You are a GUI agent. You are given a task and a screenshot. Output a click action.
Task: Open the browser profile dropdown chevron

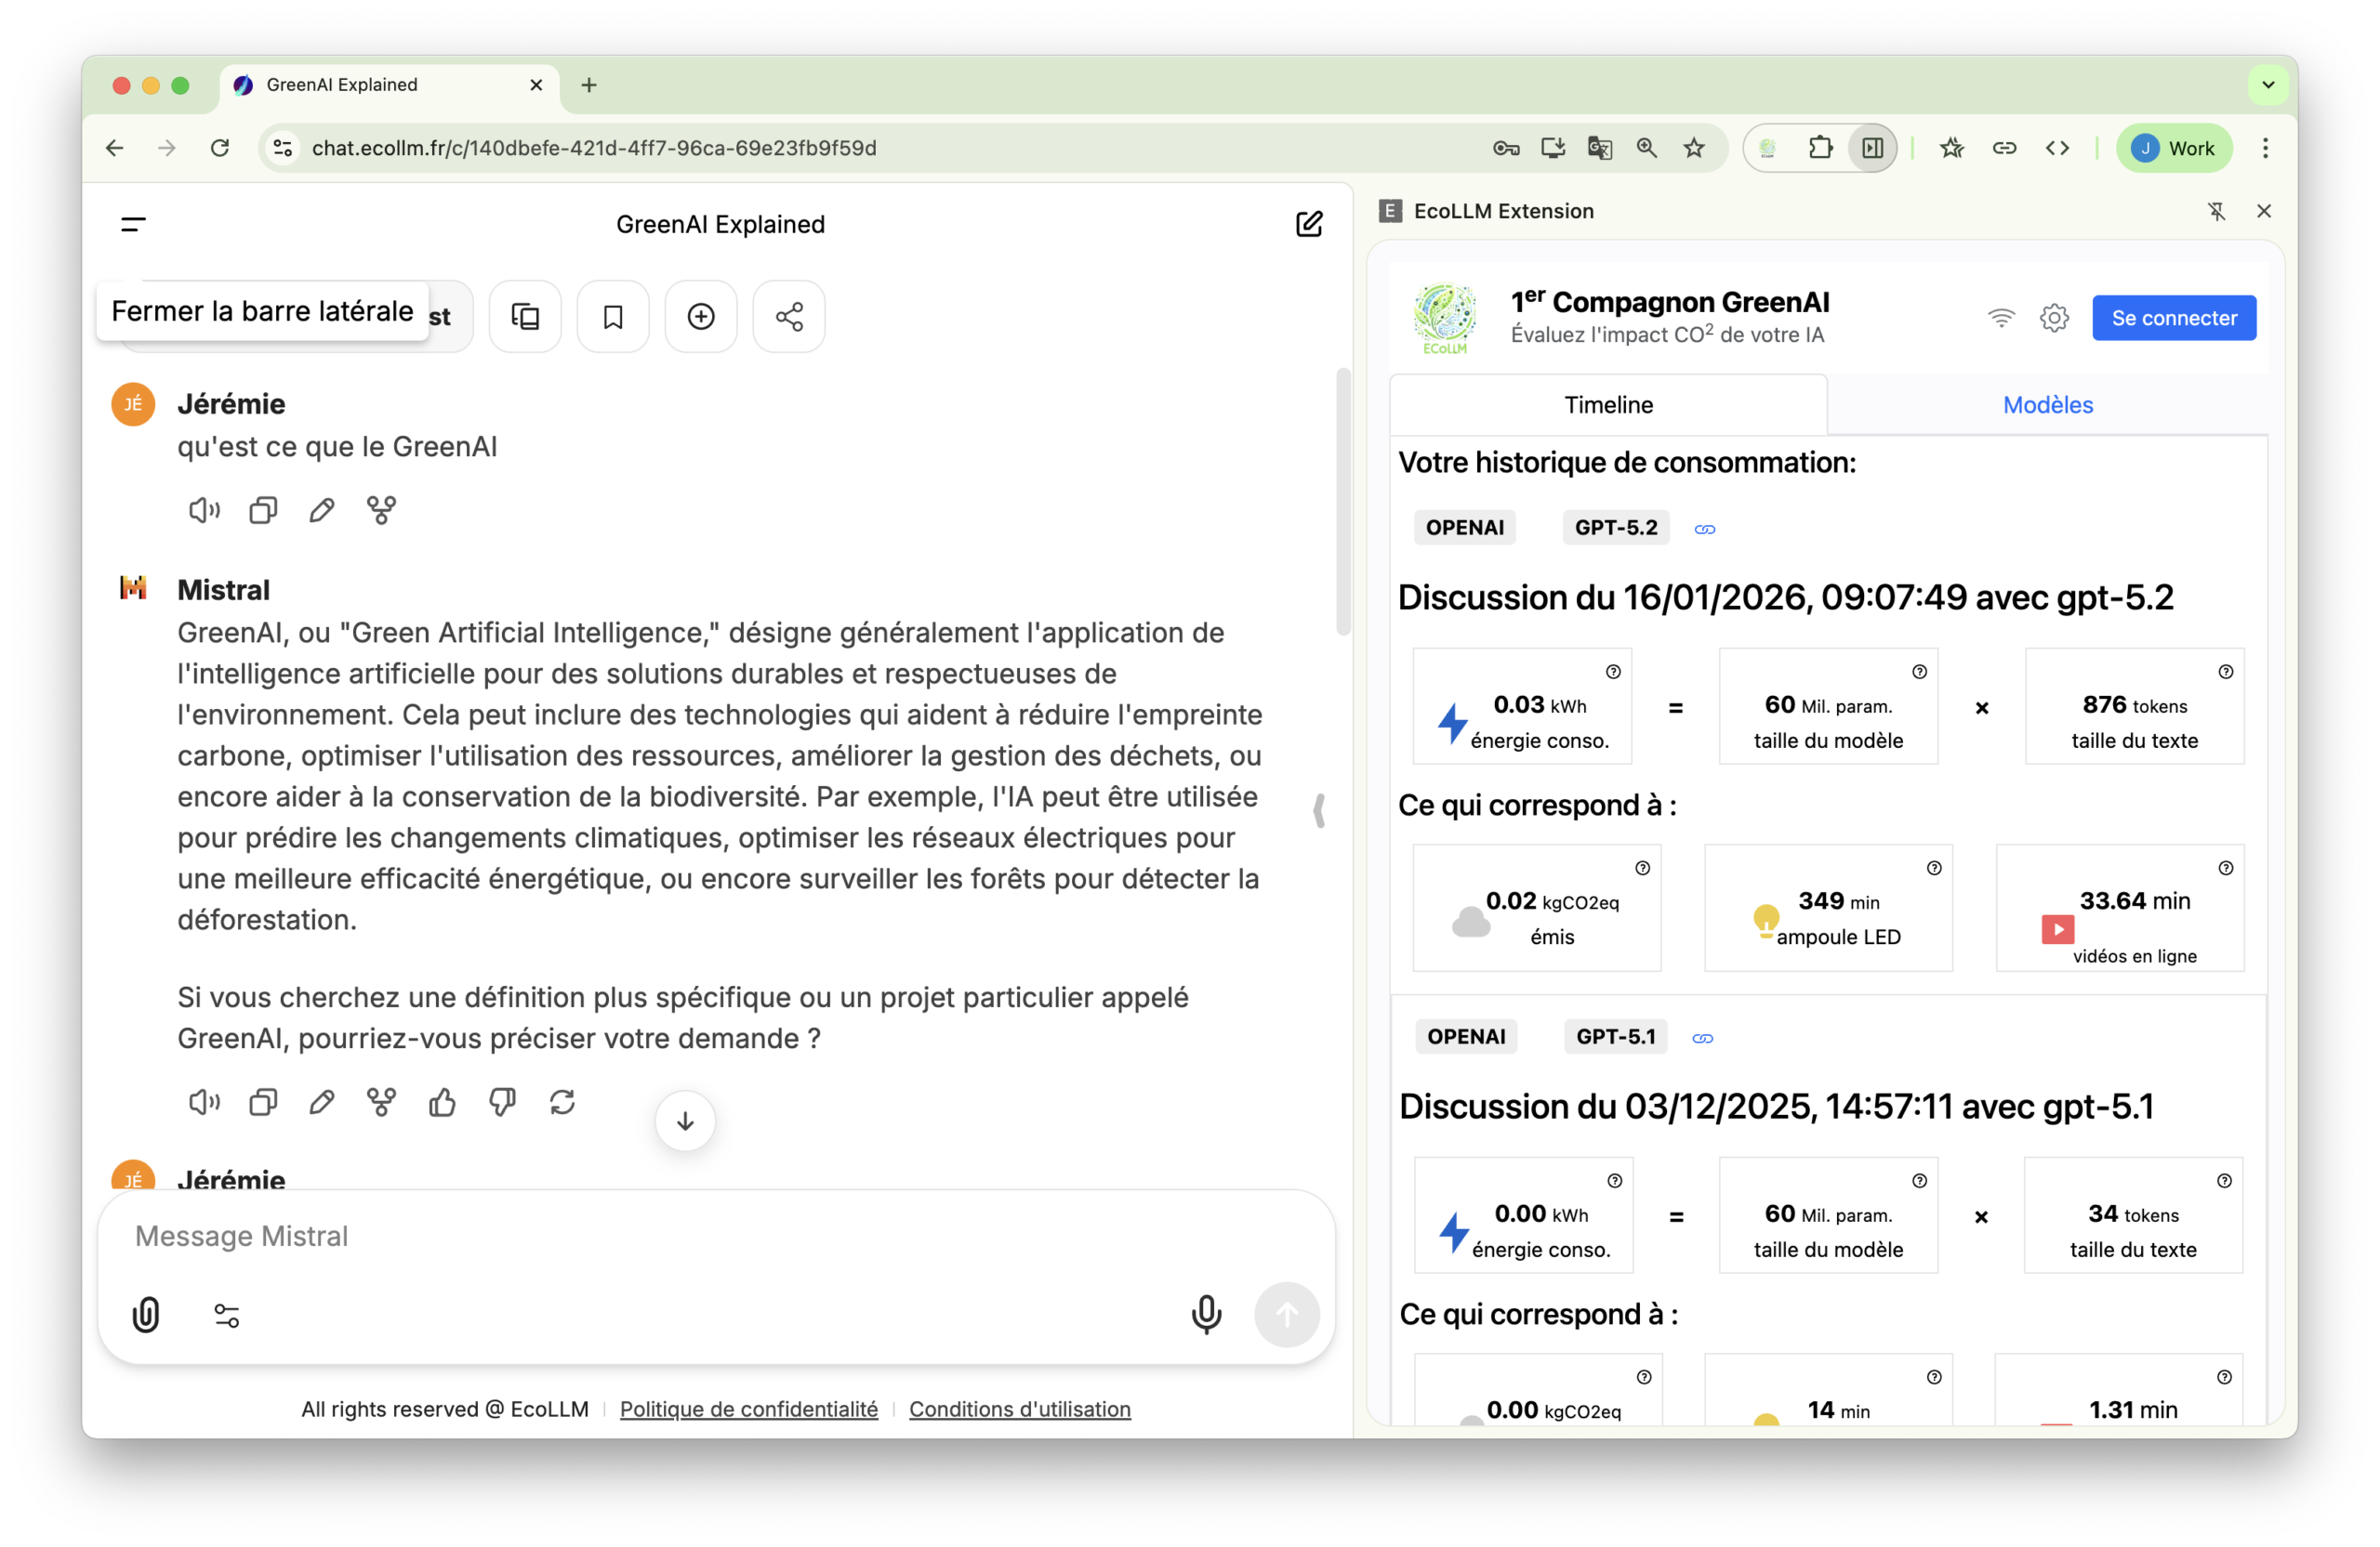(2267, 84)
